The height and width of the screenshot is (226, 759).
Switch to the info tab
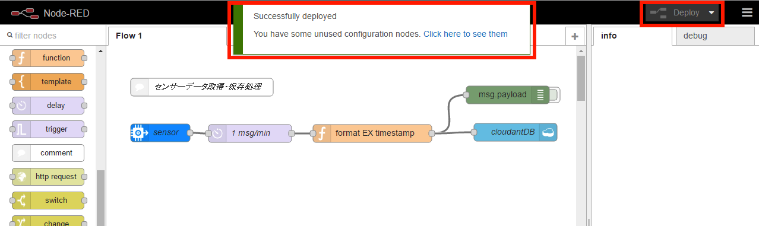click(x=633, y=36)
